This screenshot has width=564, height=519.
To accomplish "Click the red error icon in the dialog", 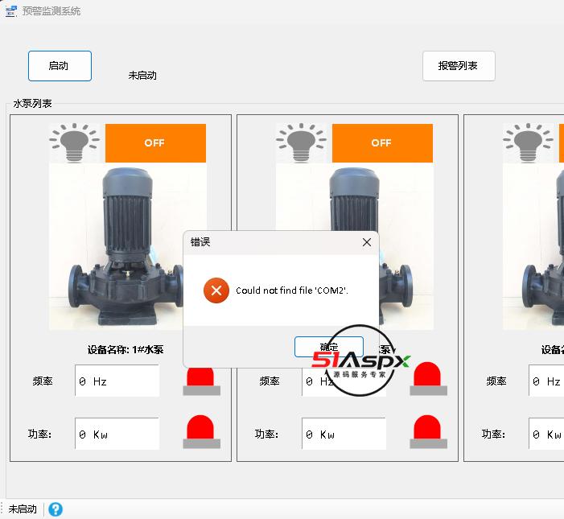I will tap(216, 290).
